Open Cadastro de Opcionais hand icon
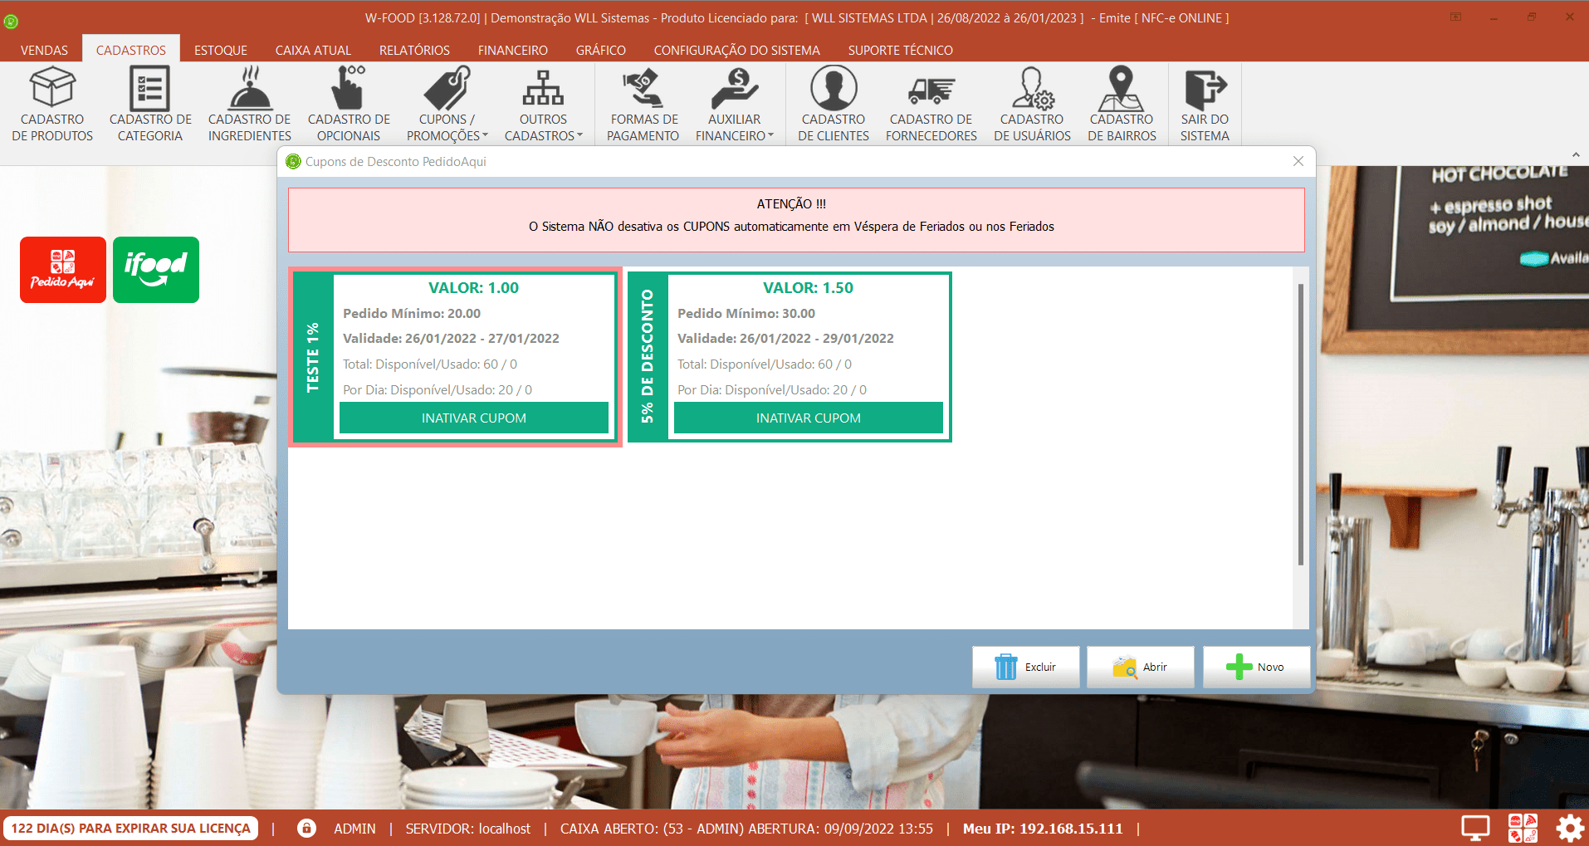1589x846 pixels. (x=349, y=87)
